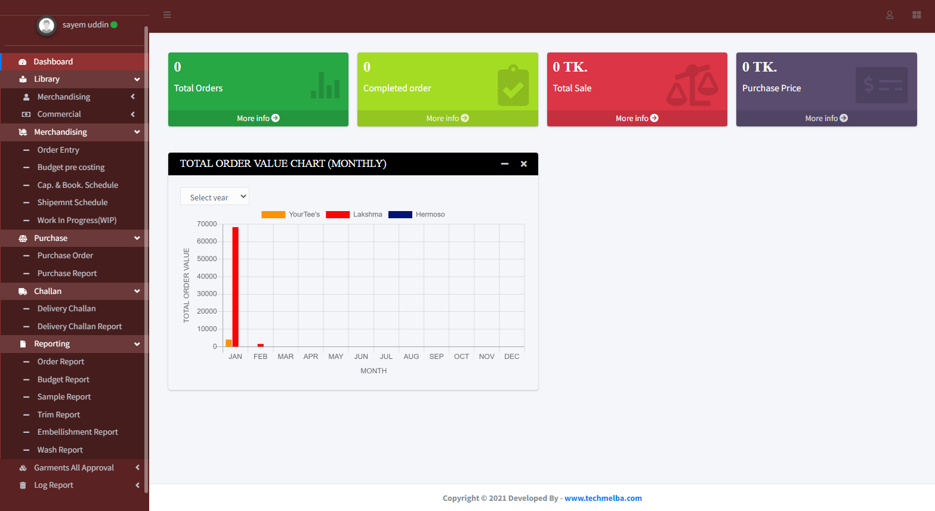Screen dimensions: 935x511
Task: Toggle Hermoso legend series in chart
Action: pos(416,215)
